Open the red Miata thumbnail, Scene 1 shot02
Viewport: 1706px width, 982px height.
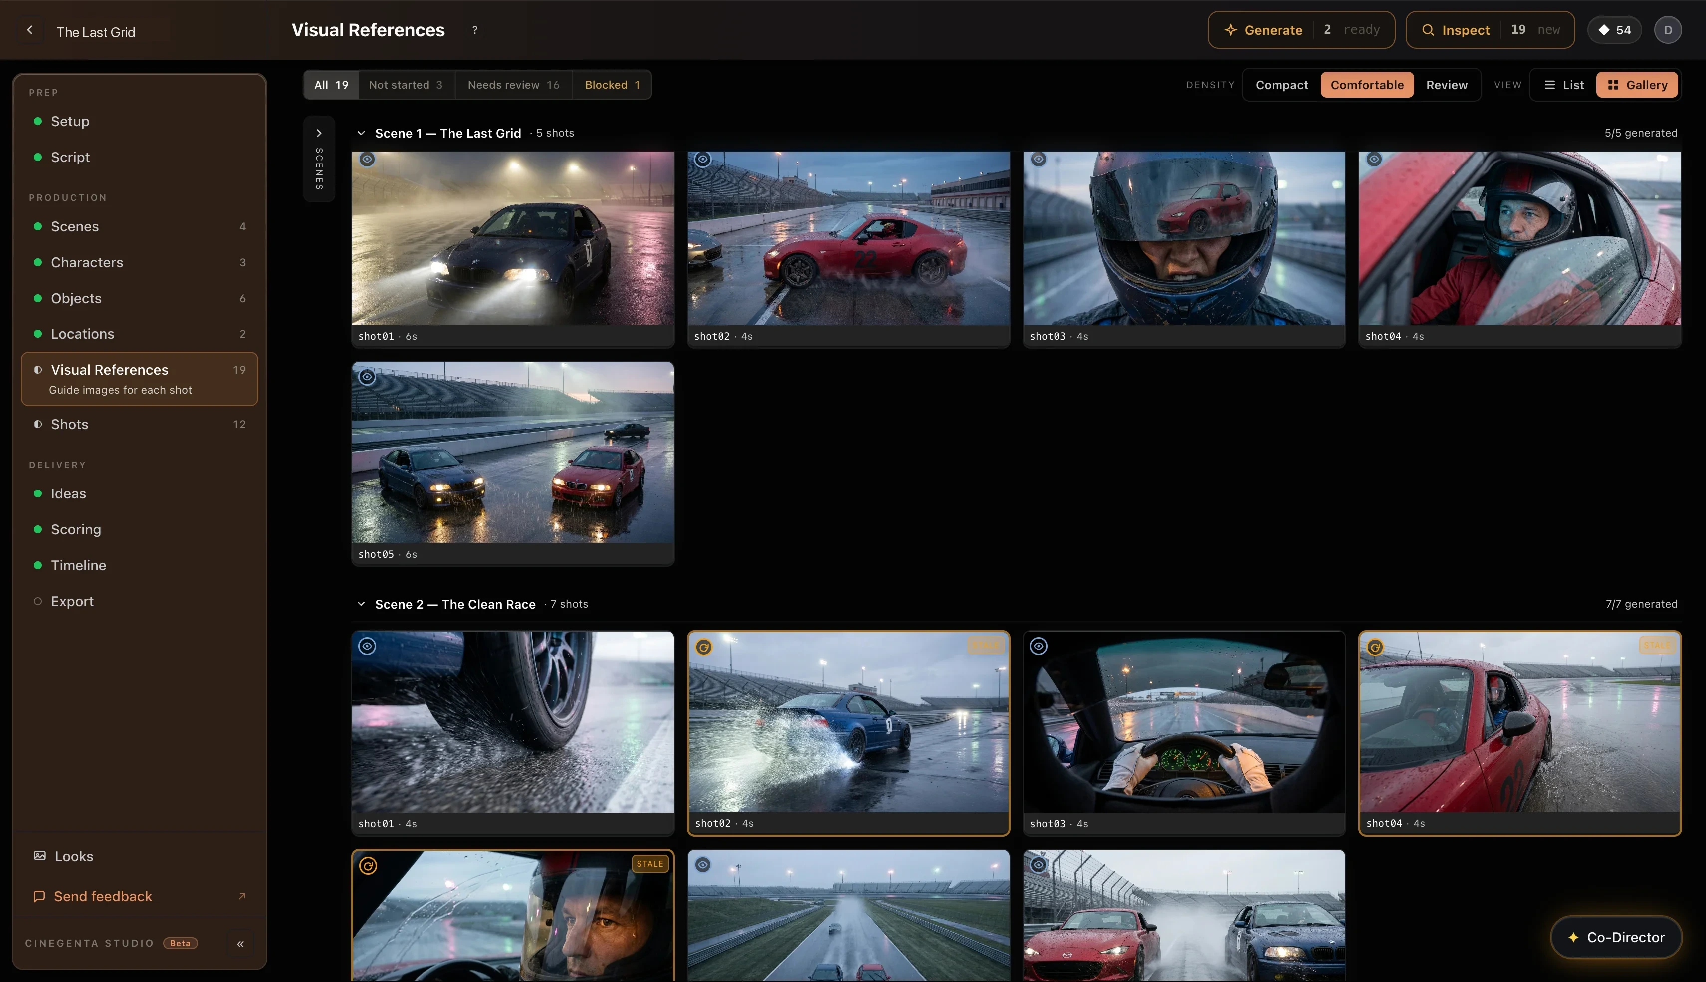point(849,238)
